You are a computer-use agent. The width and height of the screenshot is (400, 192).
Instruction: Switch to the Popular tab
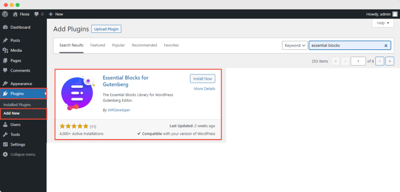coord(118,45)
